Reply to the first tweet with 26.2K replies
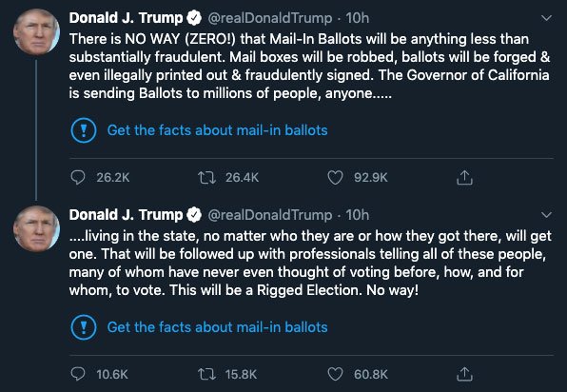Image resolution: width=567 pixels, height=392 pixels. [x=78, y=177]
